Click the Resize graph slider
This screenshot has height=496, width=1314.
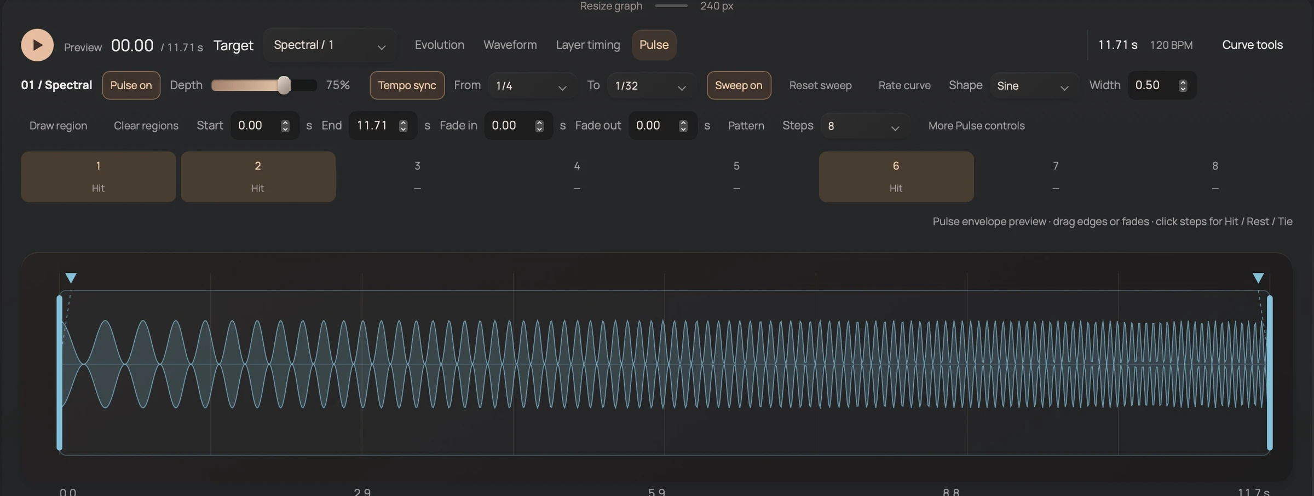[671, 6]
